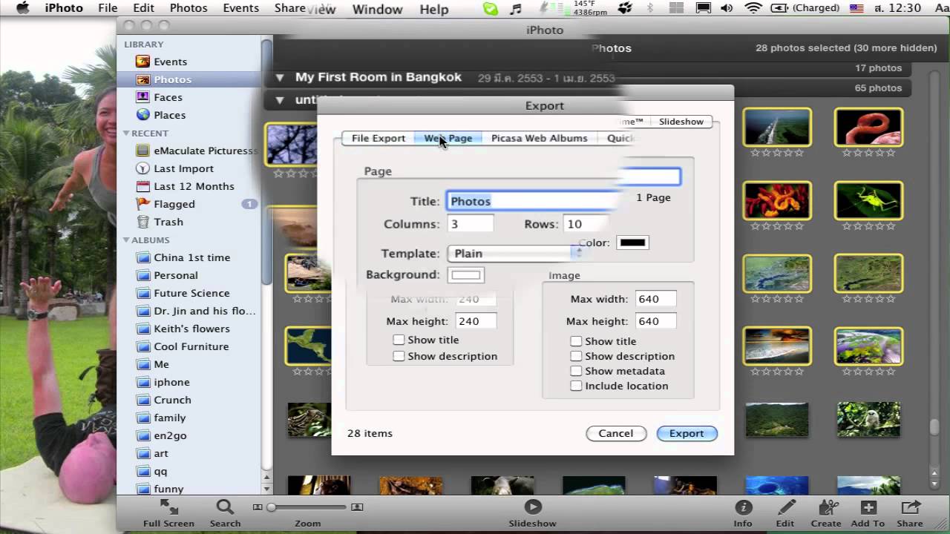Screen dimensions: 950x534
Task: Open the File menu
Action: [x=108, y=8]
